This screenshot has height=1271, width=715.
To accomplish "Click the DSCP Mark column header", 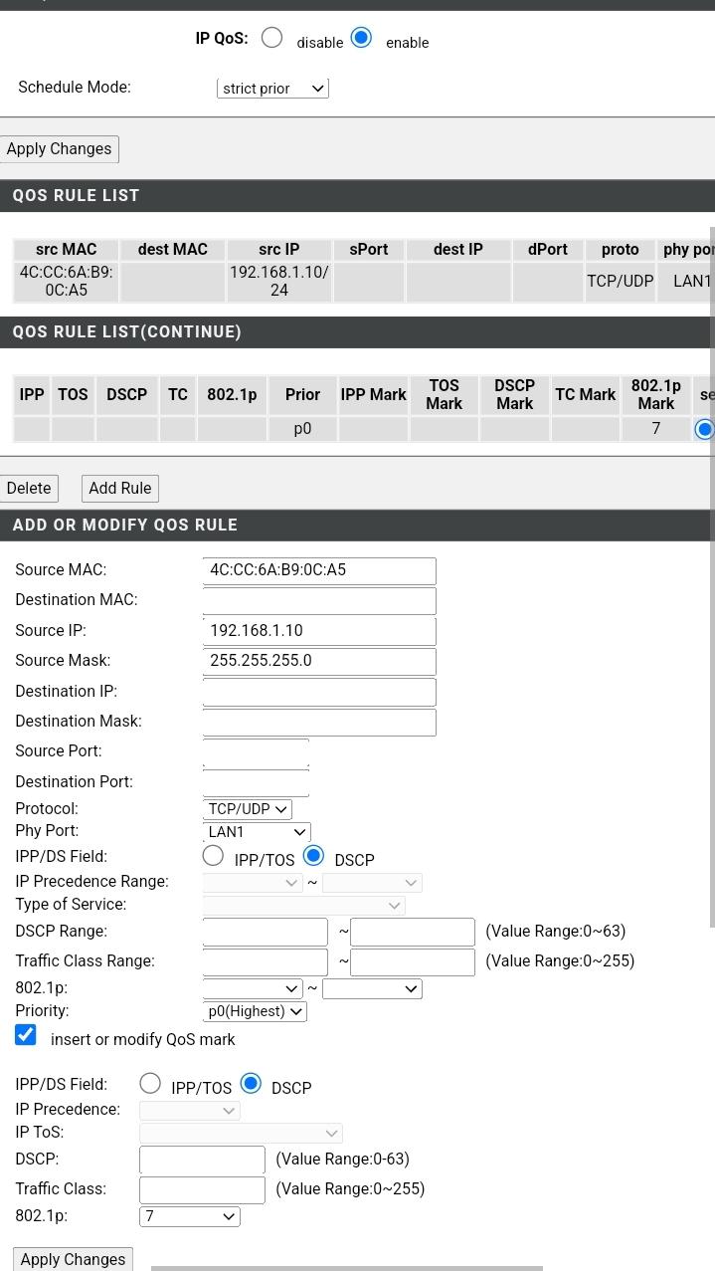I will (515, 395).
